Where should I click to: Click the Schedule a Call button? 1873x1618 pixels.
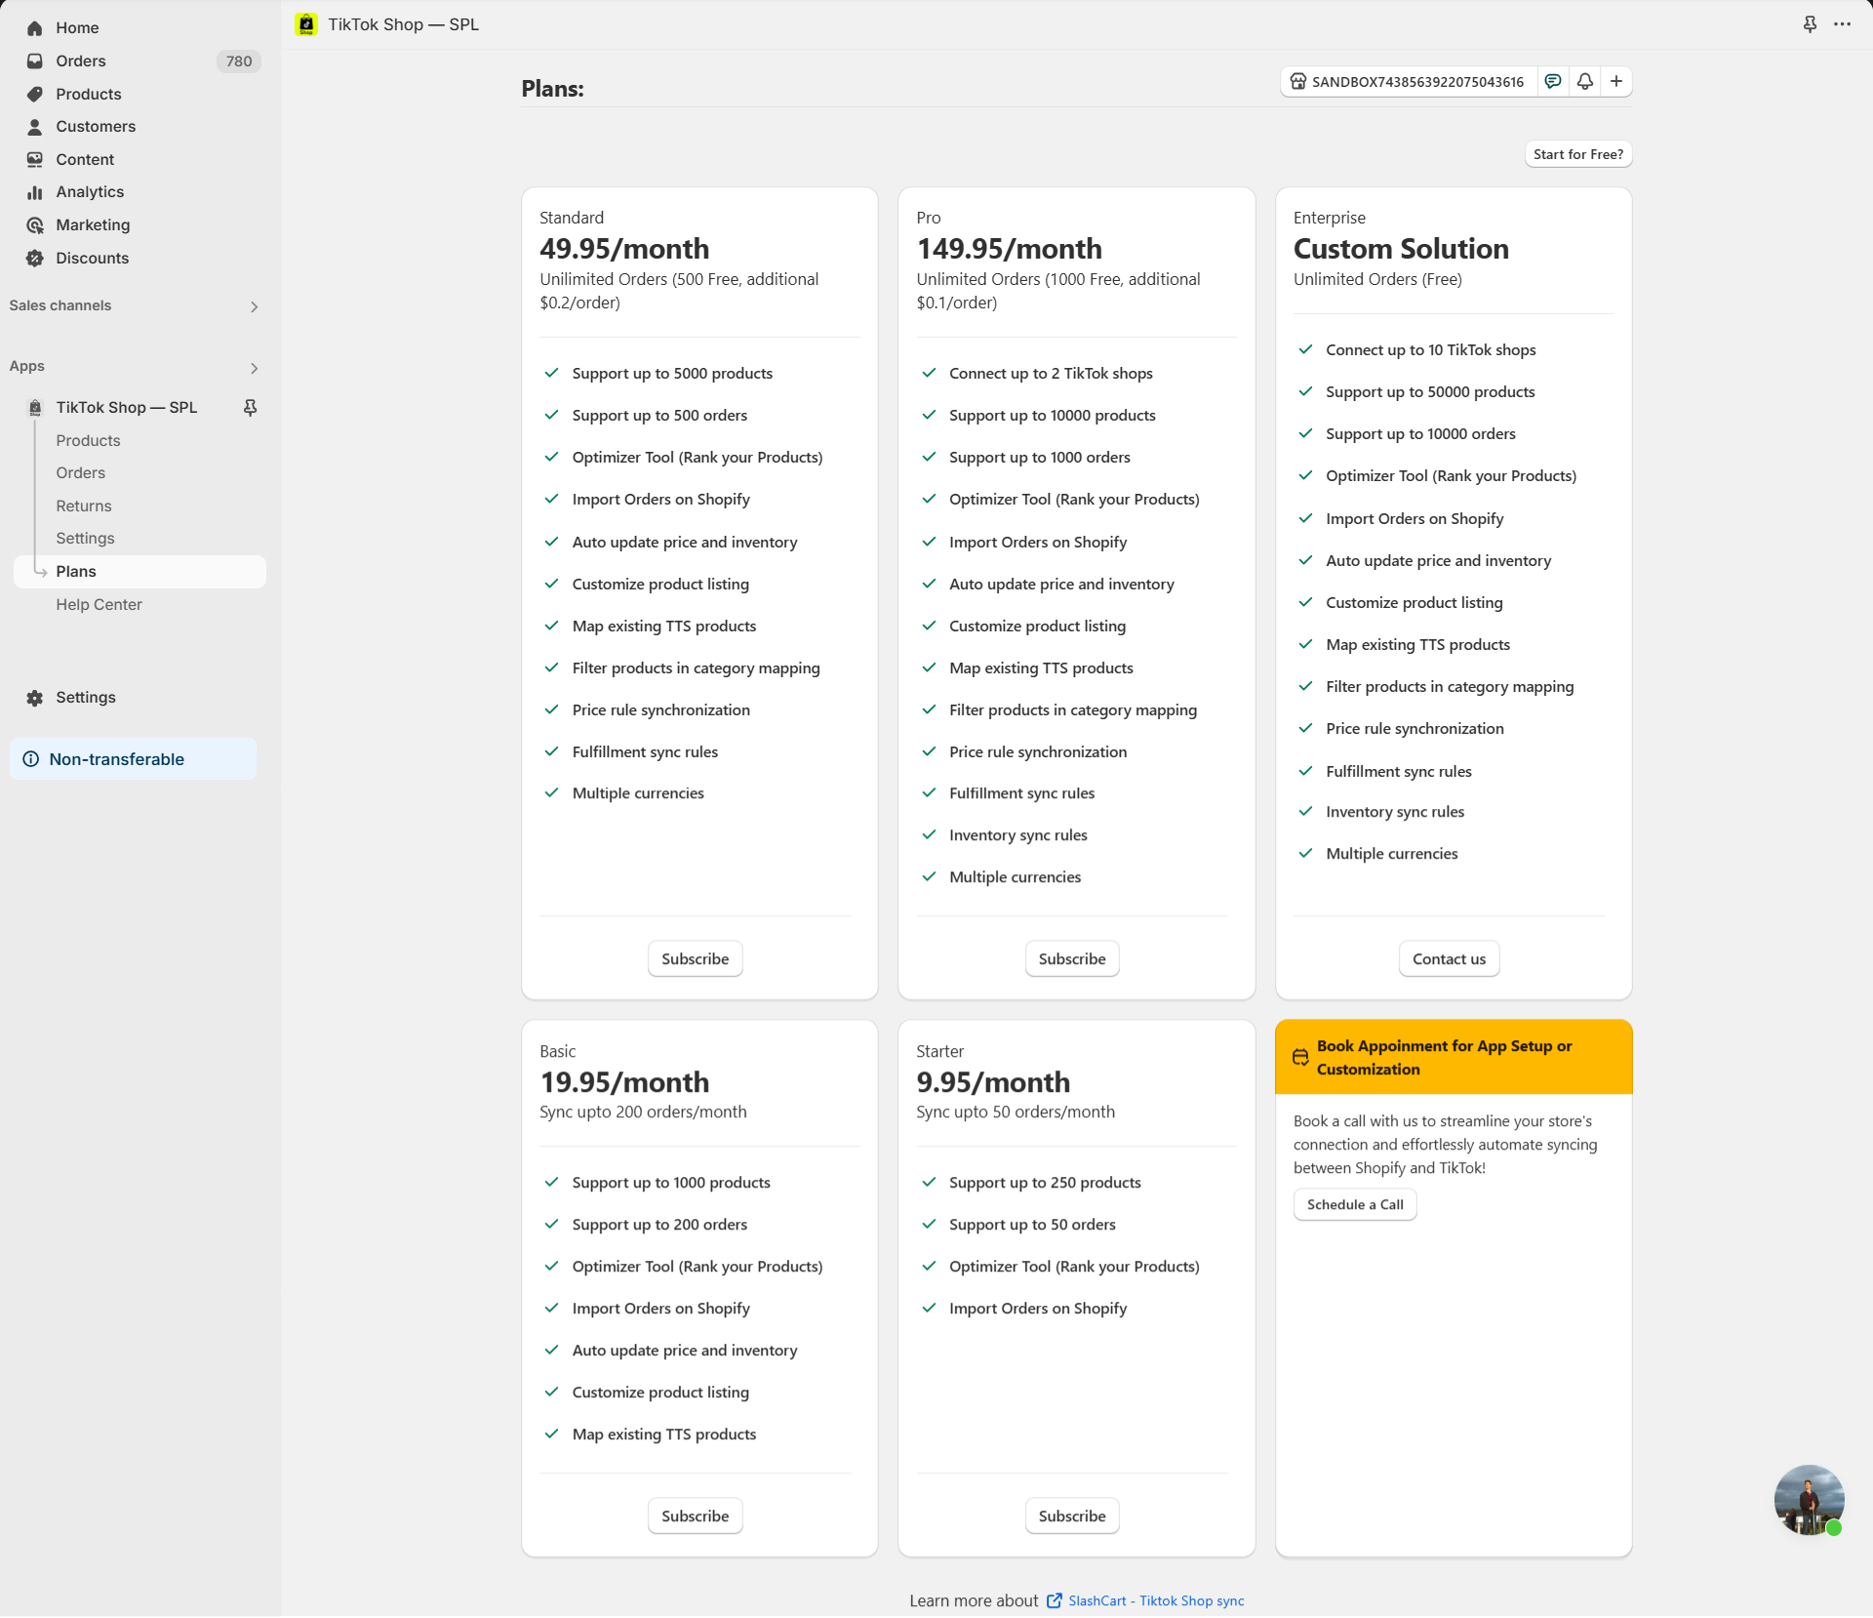click(1354, 1204)
